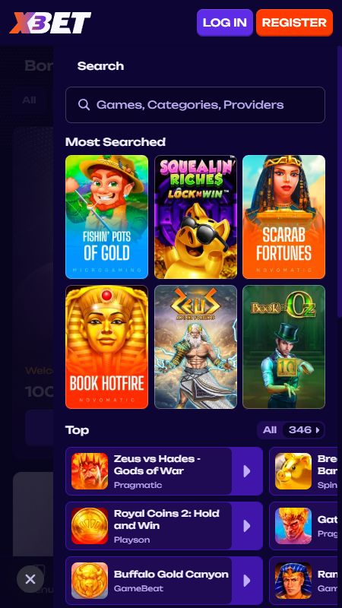
Task: Open Book Hotfire game thumbnail
Action: click(x=106, y=347)
